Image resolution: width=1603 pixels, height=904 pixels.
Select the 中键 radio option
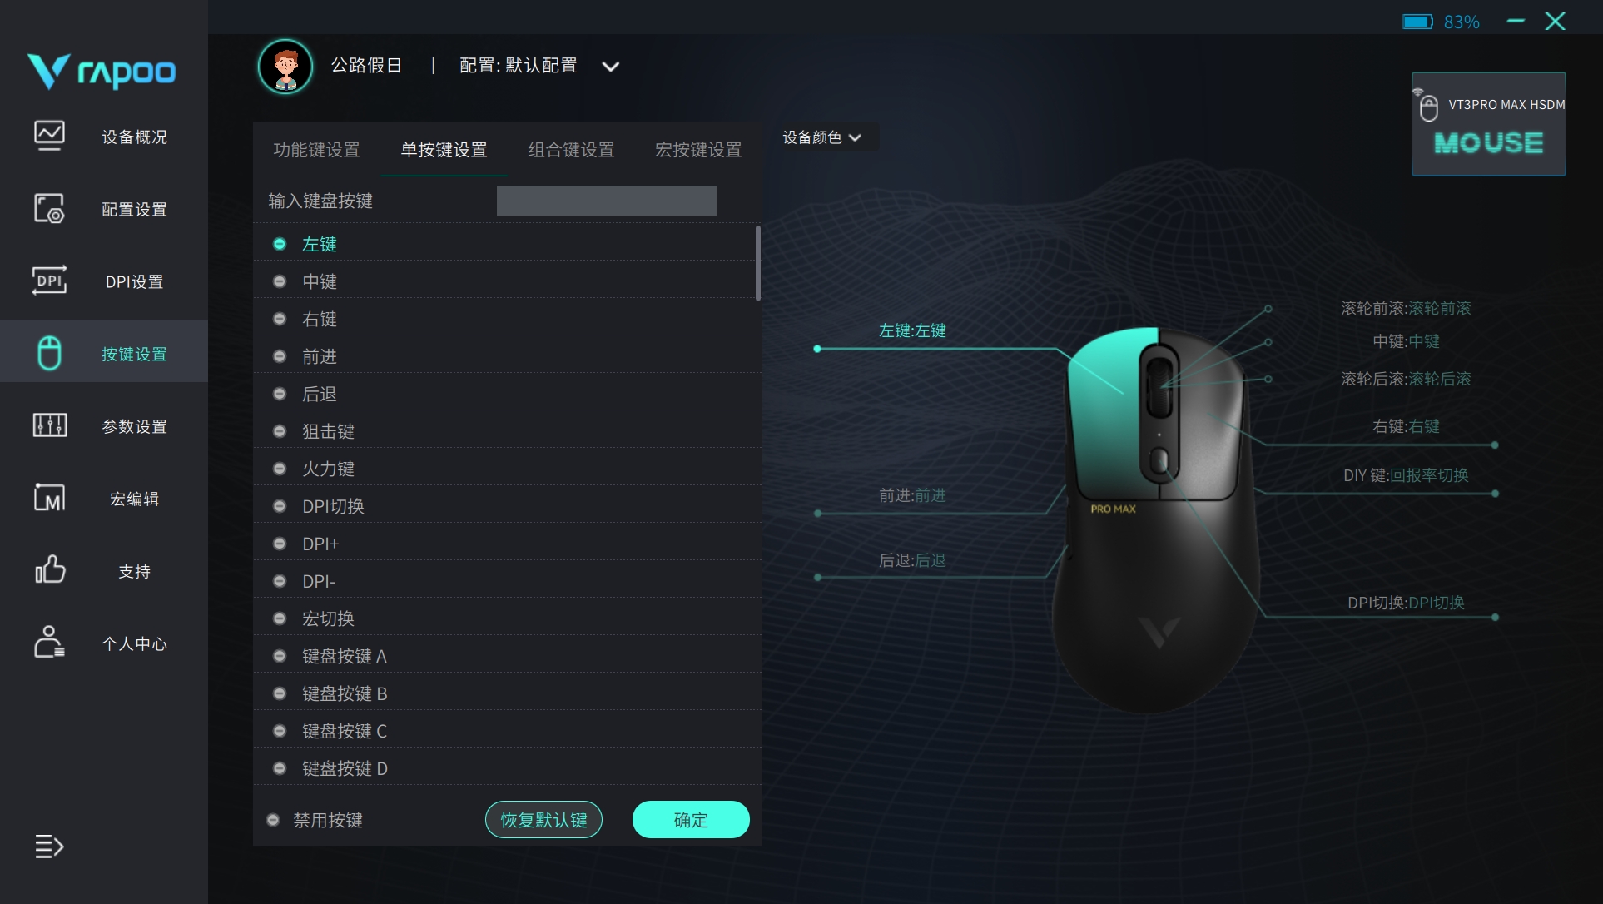click(x=280, y=281)
